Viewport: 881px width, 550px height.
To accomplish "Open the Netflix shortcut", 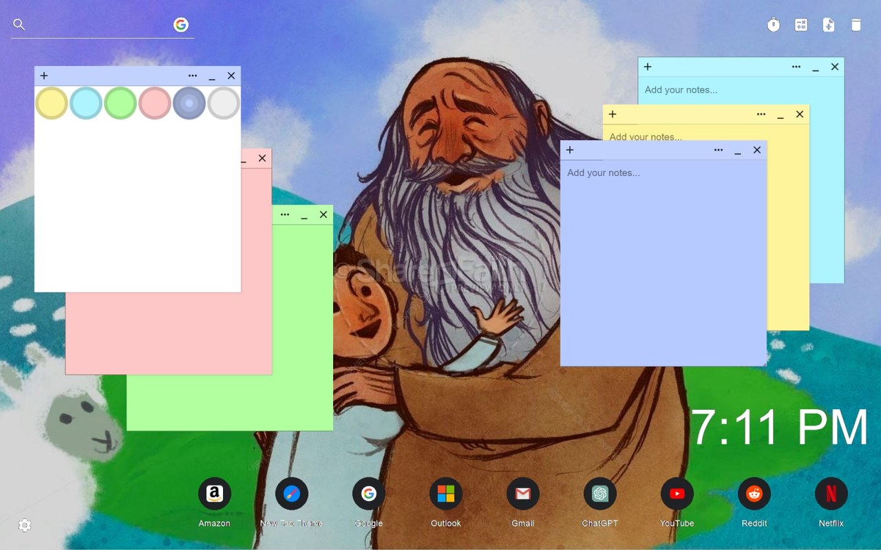I will pyautogui.click(x=831, y=494).
